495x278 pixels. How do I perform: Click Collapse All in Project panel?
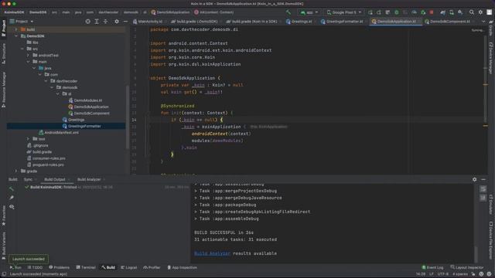click(105, 22)
